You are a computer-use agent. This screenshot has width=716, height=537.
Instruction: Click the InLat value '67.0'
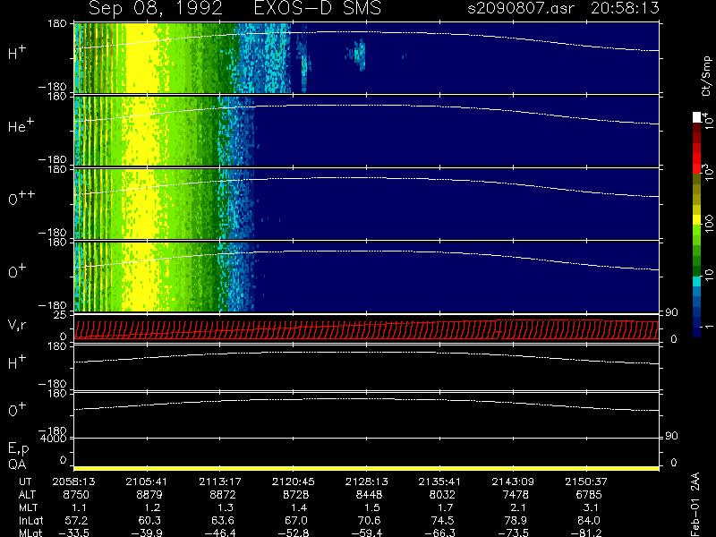pos(296,520)
